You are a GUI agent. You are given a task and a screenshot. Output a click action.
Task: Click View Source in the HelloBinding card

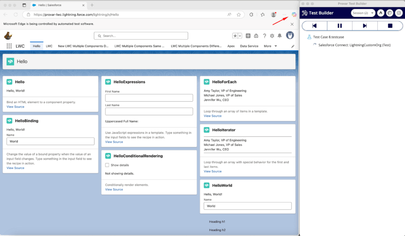(x=15, y=168)
